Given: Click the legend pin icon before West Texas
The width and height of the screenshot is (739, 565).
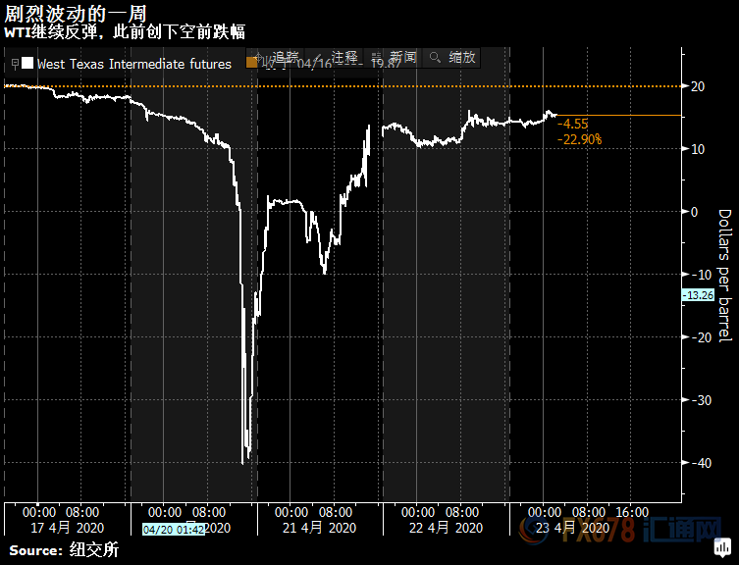Looking at the screenshot, I should coord(15,64).
